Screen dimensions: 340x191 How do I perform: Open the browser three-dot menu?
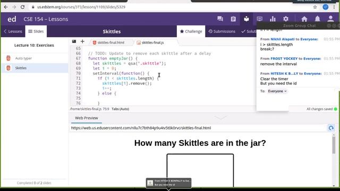click(x=334, y=7)
